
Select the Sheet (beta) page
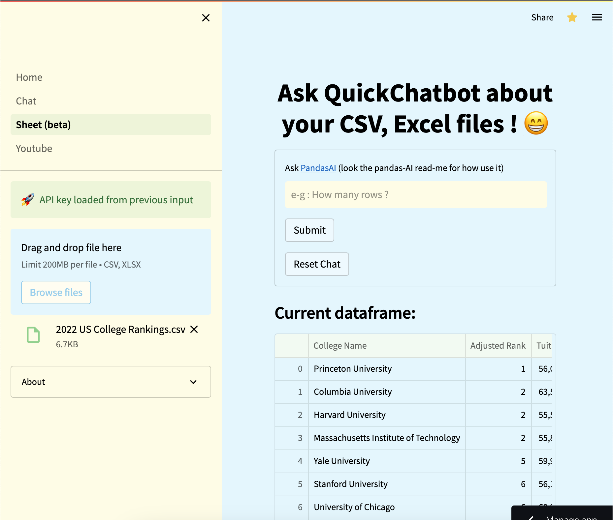click(x=111, y=125)
